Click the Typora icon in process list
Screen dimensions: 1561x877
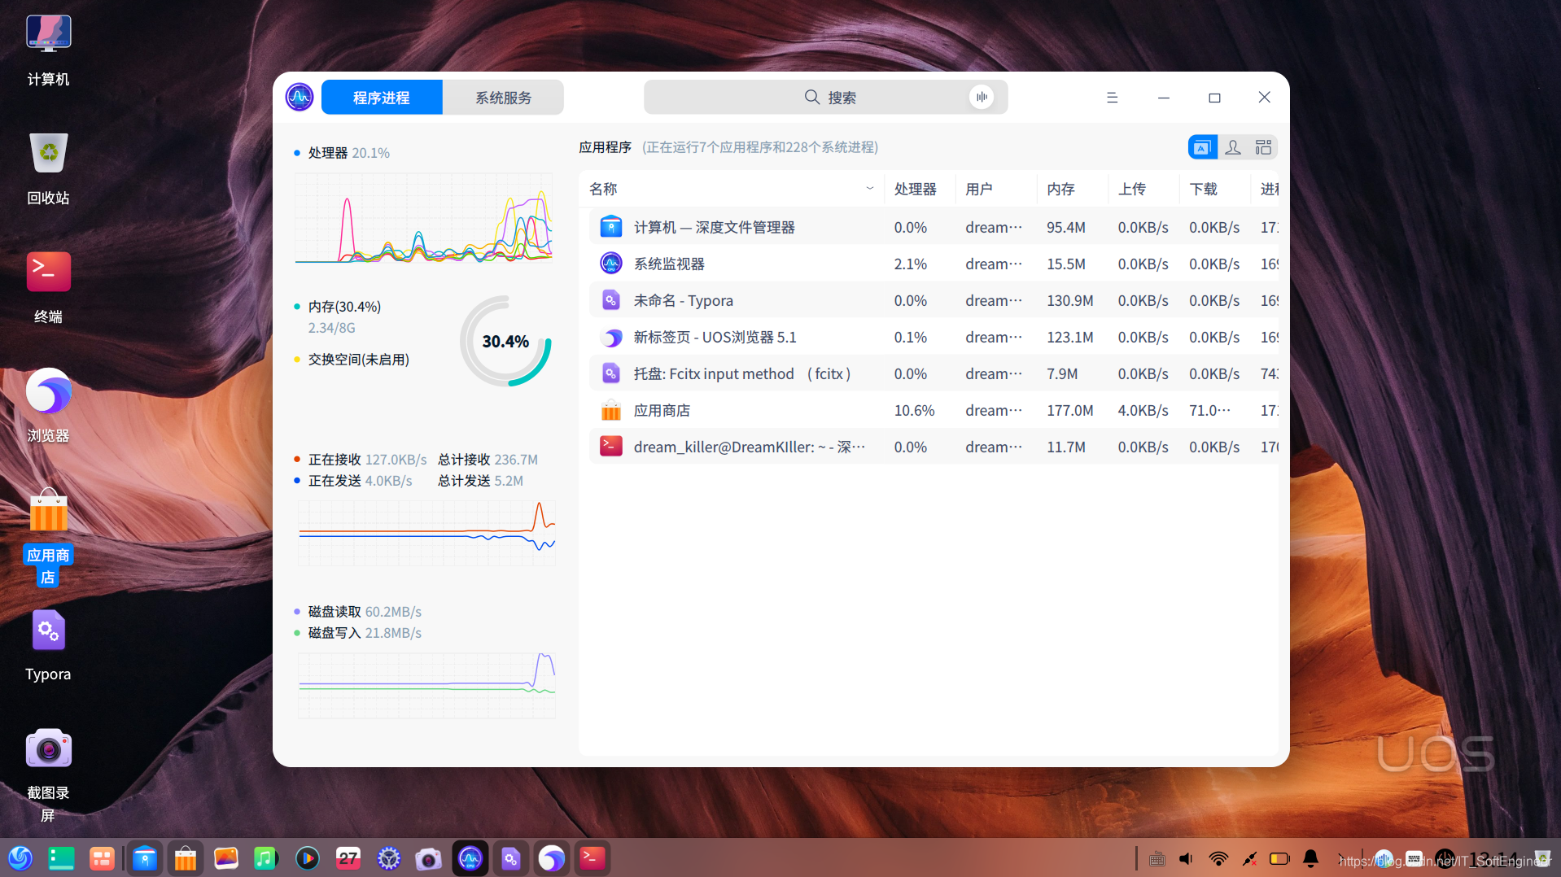click(611, 300)
